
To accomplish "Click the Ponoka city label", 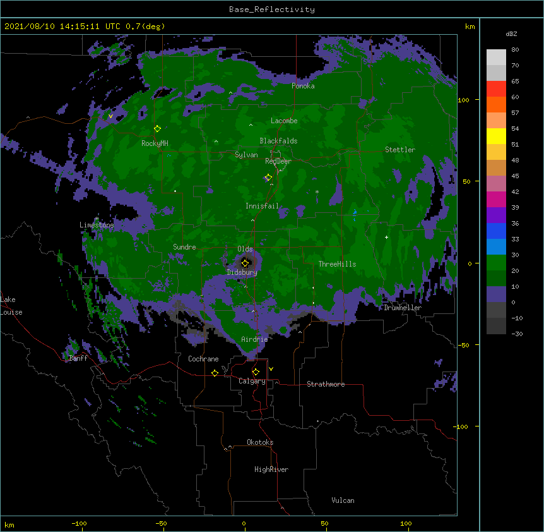I will pyautogui.click(x=303, y=86).
